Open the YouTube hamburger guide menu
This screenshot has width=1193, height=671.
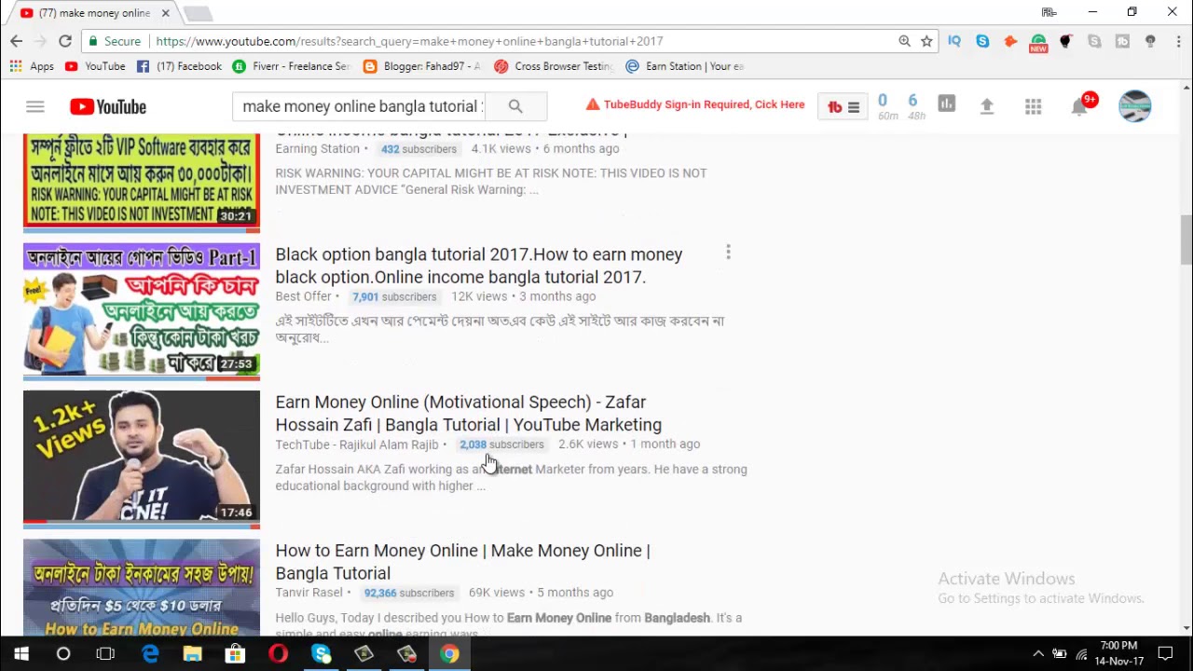(35, 106)
